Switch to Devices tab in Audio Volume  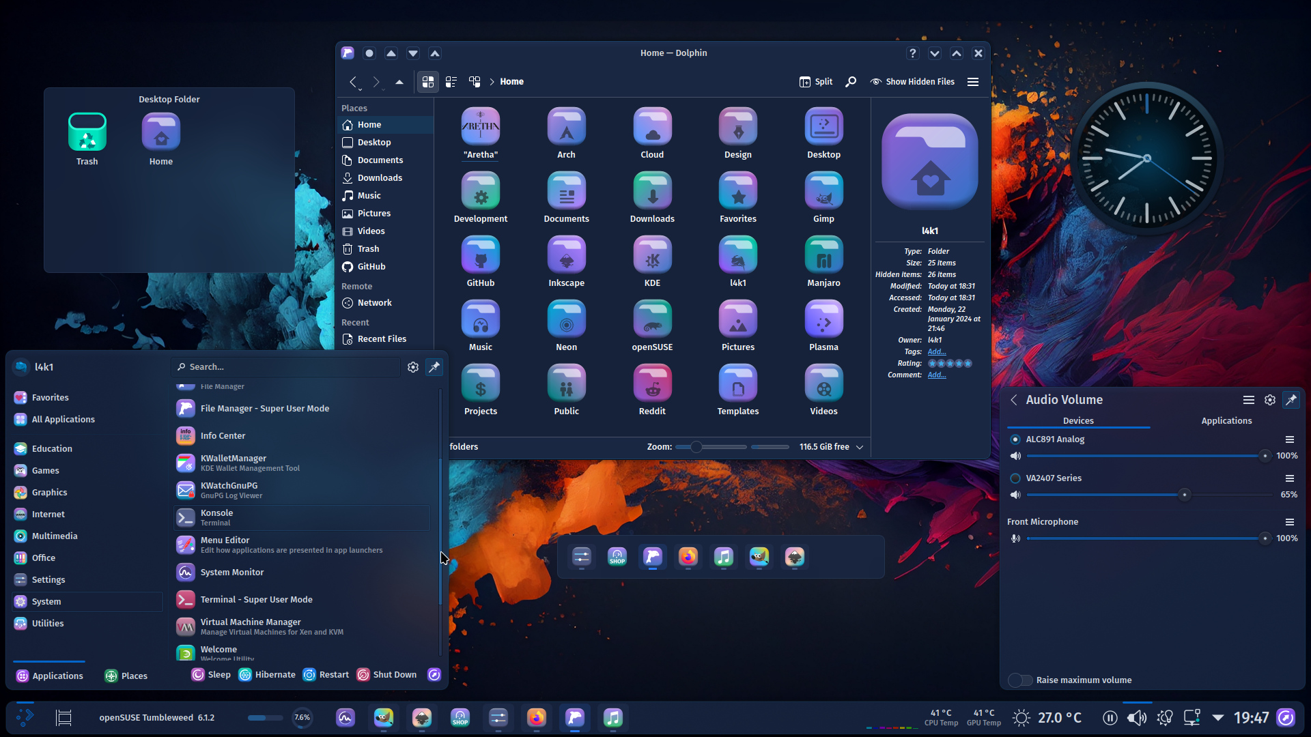[x=1078, y=421]
